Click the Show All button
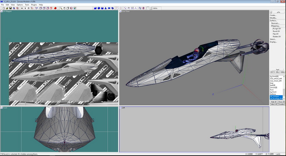This screenshot has height=156, width=286. pos(281,102)
